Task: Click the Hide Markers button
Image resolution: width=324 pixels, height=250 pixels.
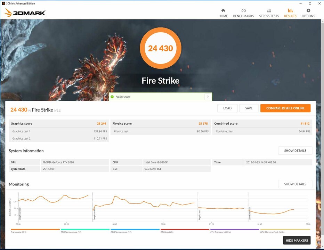Action: pyautogui.click(x=297, y=241)
